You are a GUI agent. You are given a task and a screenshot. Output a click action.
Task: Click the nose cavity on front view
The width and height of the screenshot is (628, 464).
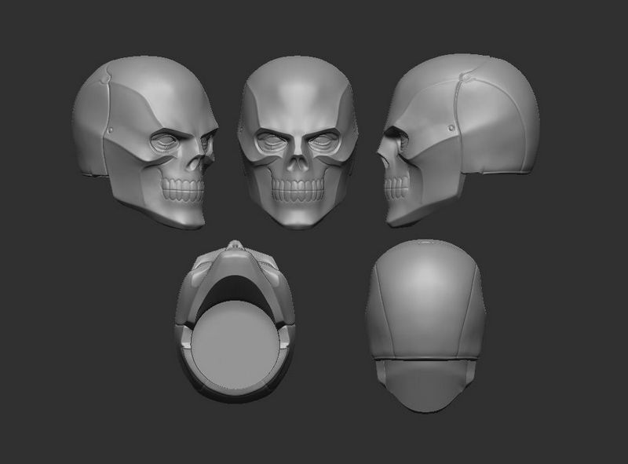pos(298,166)
